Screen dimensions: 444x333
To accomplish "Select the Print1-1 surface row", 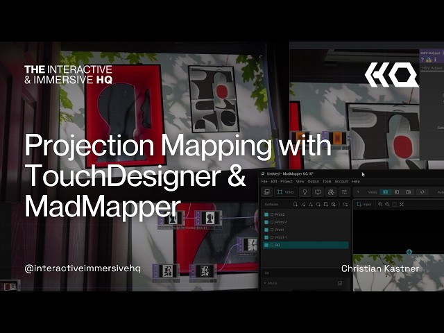I will click(306, 237).
